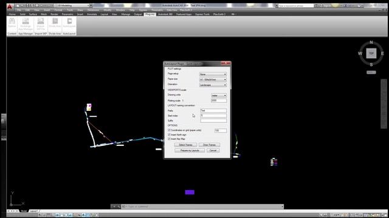This screenshot has height=218, width=389.
Task: Click the TOP face of the ViewCube
Action: point(371,53)
